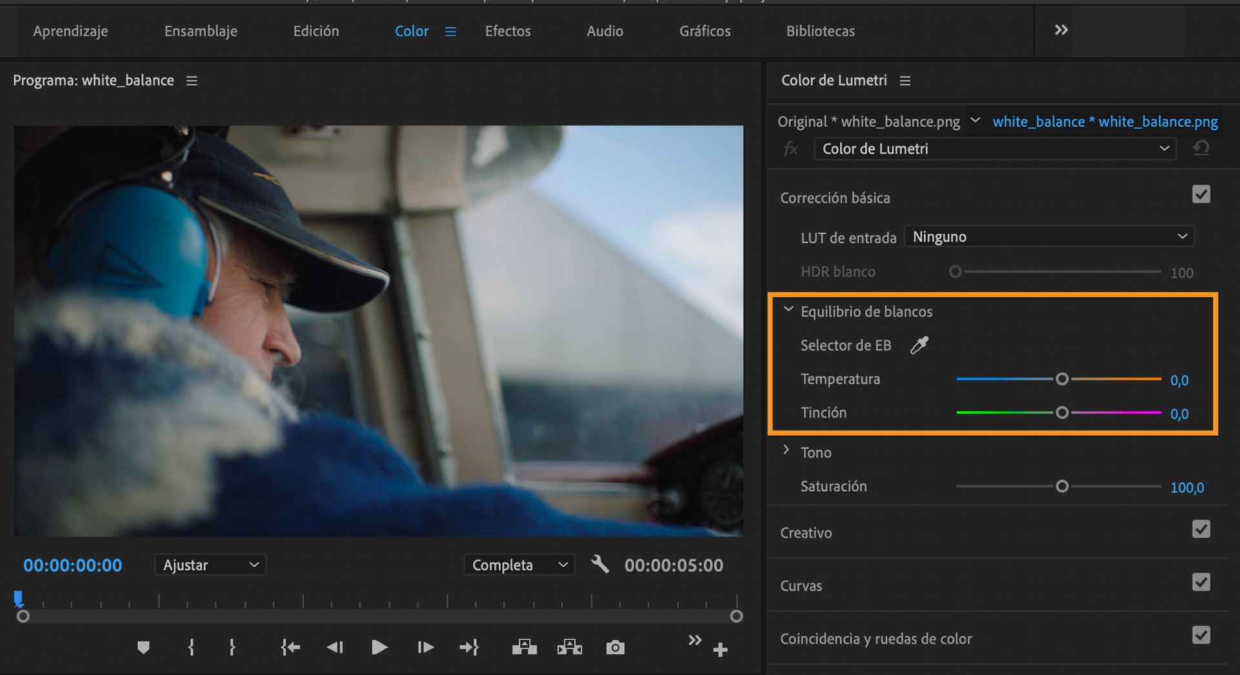Toggle the Creativo section checkbox
The height and width of the screenshot is (675, 1240).
click(x=1201, y=530)
